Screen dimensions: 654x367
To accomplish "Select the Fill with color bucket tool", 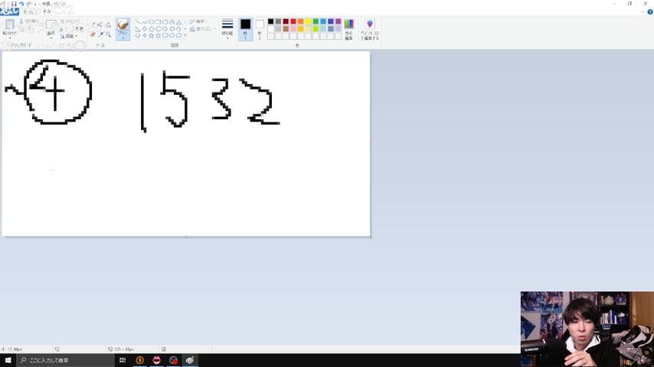I will pyautogui.click(x=100, y=25).
